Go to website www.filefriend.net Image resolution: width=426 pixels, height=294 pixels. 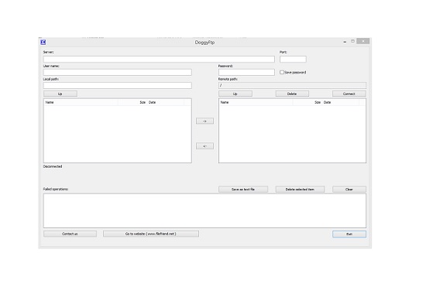pyautogui.click(x=151, y=234)
